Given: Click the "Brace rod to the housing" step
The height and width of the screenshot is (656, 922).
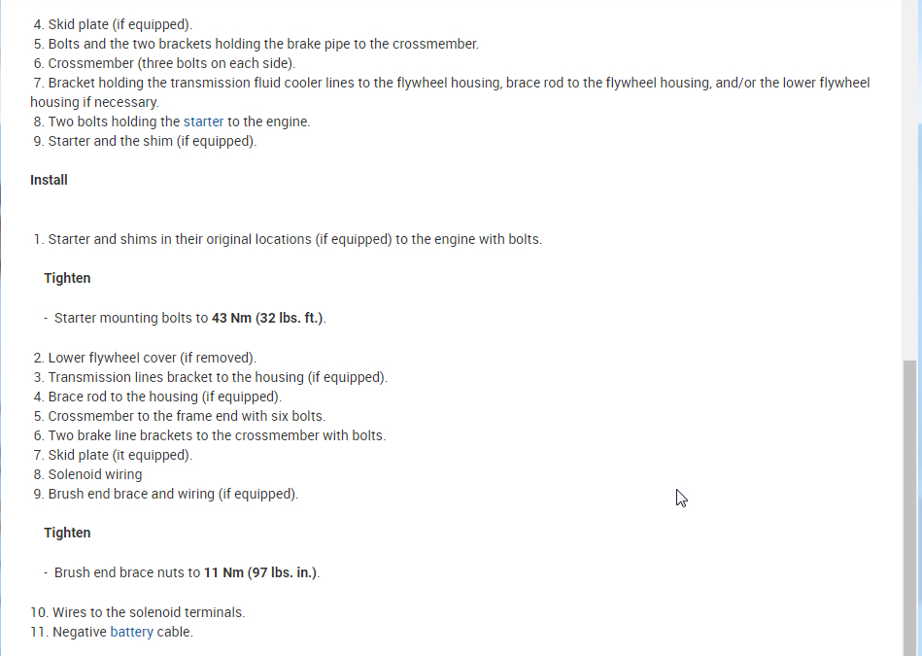Looking at the screenshot, I should (x=164, y=397).
